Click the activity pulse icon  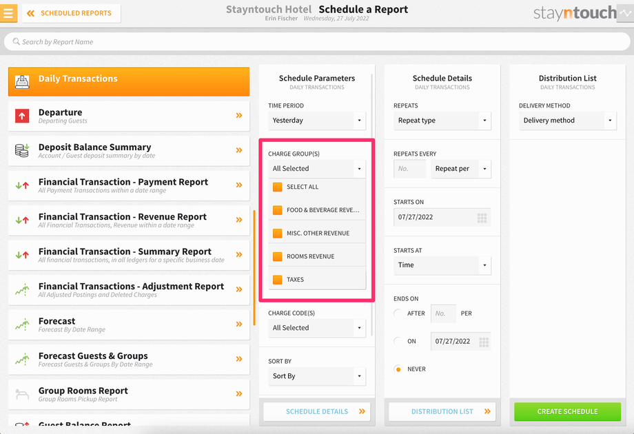point(625,13)
